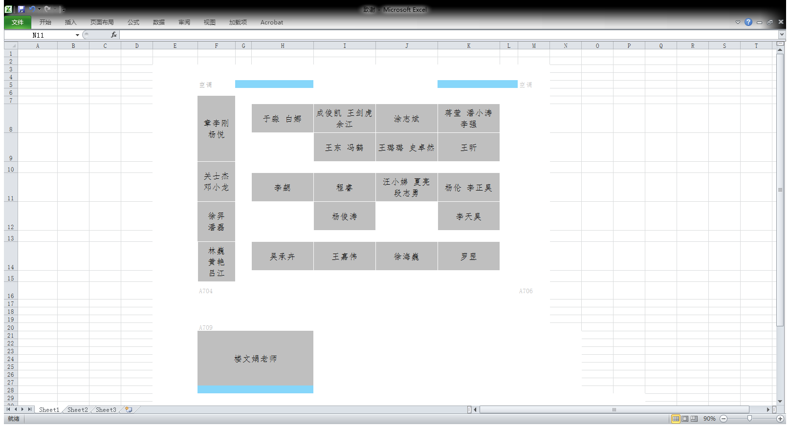Expand the Customize Quick Access Toolbar menu
This screenshot has width=790, height=428.
pos(64,10)
